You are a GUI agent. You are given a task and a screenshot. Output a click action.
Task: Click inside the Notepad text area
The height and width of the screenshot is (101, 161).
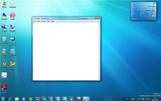point(66,51)
